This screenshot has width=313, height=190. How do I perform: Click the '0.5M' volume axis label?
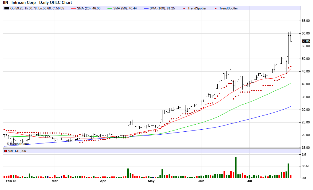305,166
